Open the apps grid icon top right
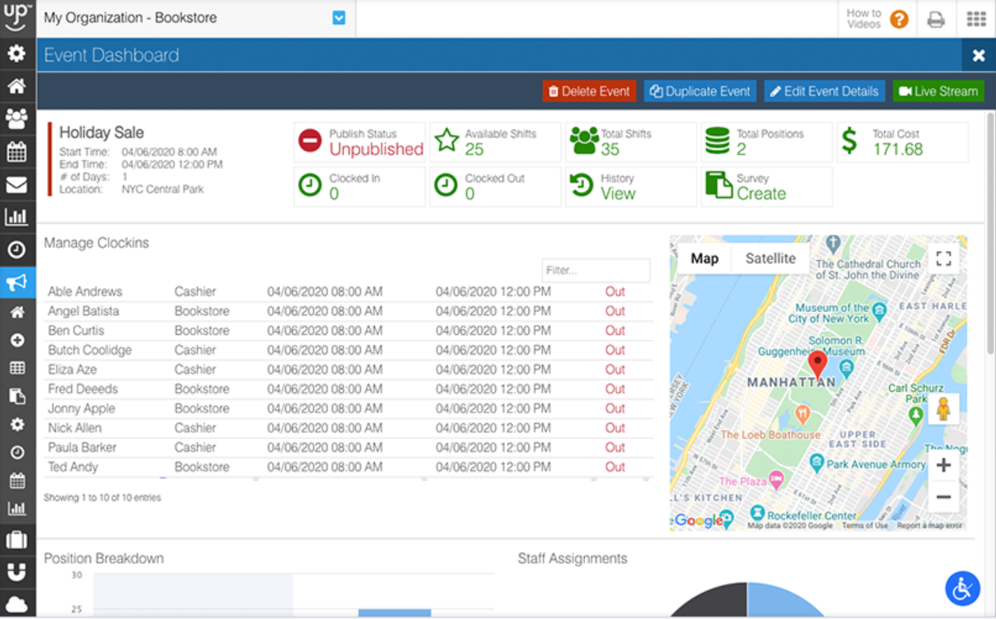This screenshot has height=619, width=996. [x=975, y=18]
